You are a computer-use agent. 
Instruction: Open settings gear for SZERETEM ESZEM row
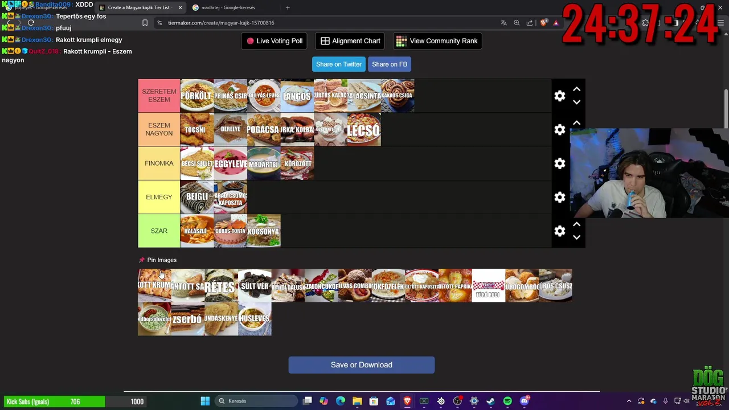click(560, 96)
